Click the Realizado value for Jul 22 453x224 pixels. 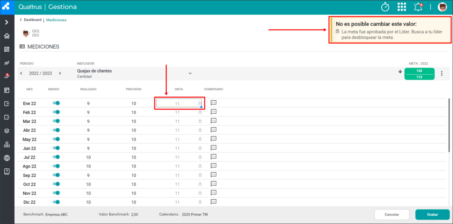(x=88, y=157)
